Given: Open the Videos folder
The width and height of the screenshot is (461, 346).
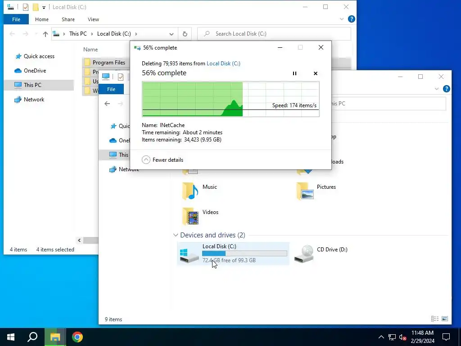Looking at the screenshot, I should [200, 216].
